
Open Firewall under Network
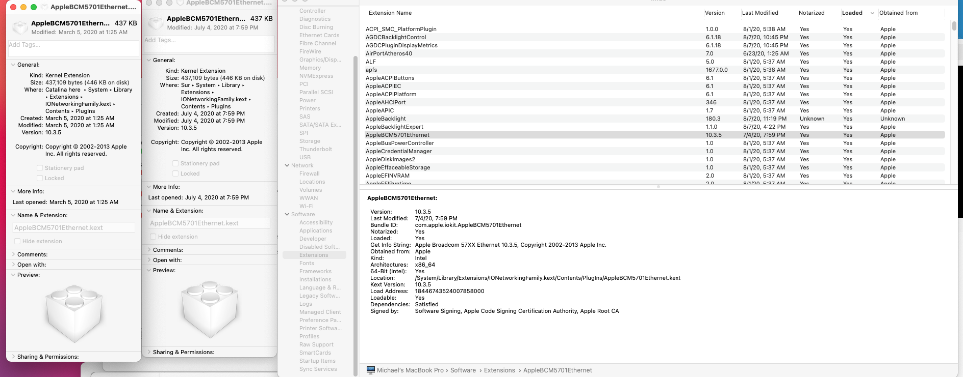pyautogui.click(x=309, y=173)
